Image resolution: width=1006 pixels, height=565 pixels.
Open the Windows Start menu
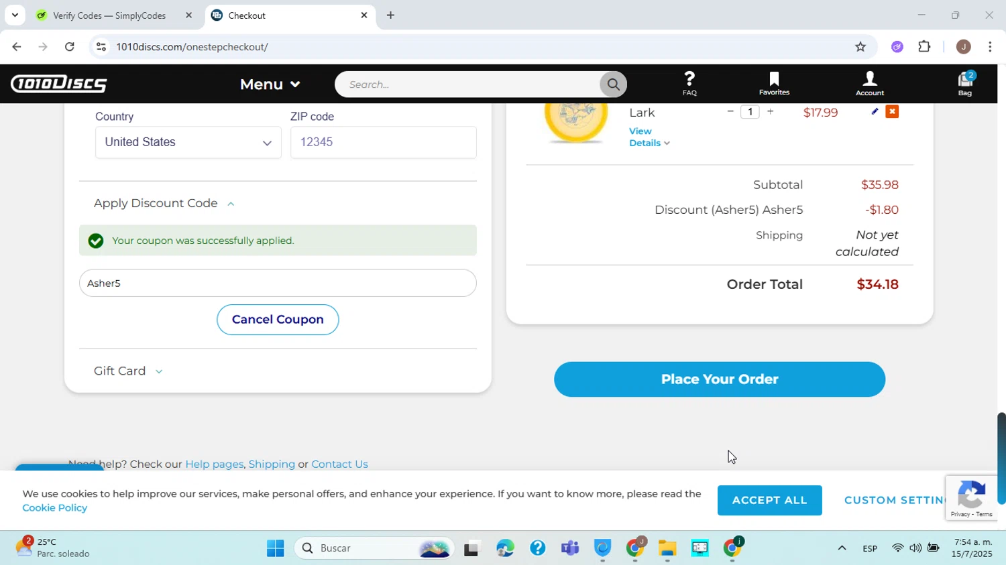(276, 548)
